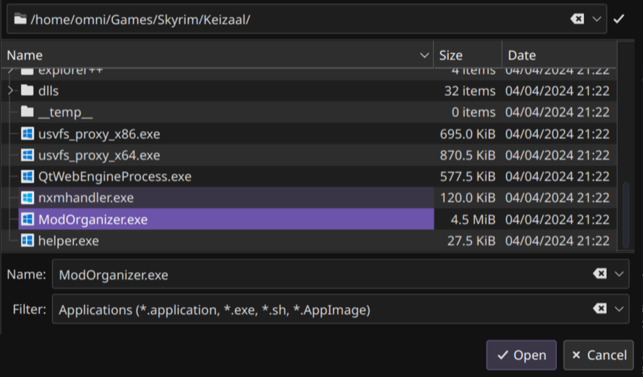Click the path field /home/omni/Games/Skyrim/Keizaal/
The height and width of the screenshot is (377, 643).
click(x=306, y=19)
